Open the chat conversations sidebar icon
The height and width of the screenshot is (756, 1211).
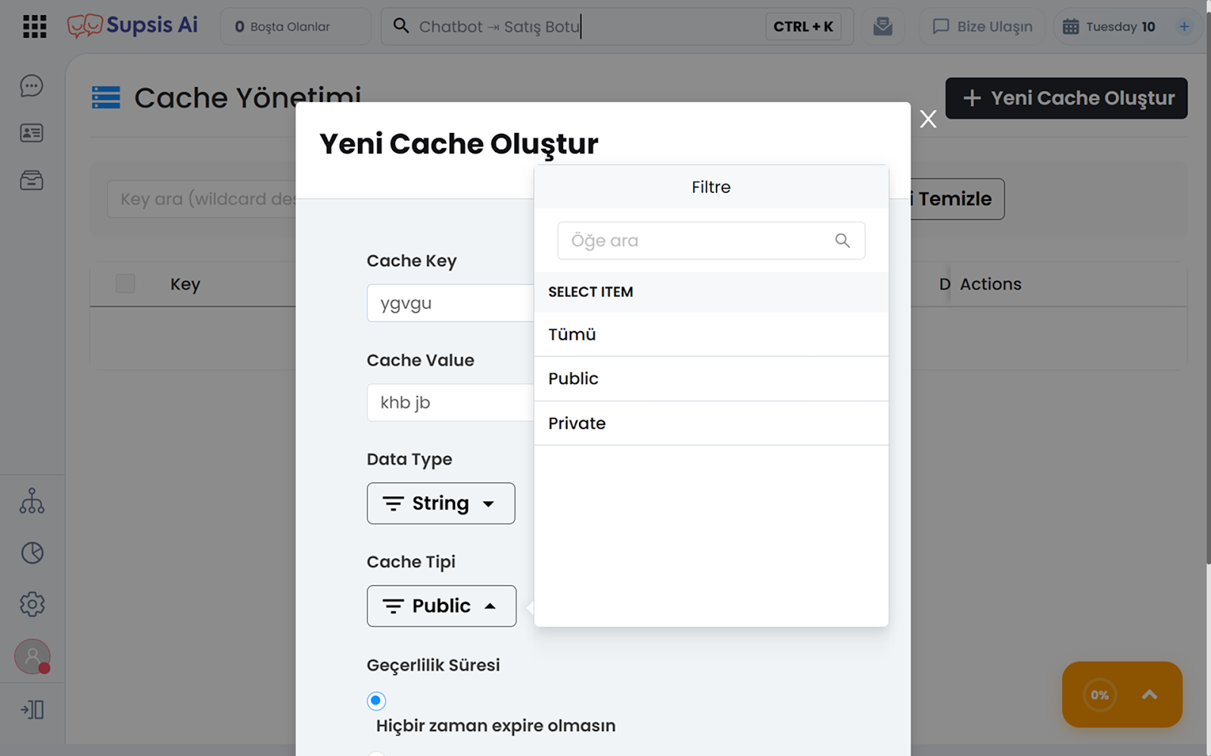click(x=32, y=86)
